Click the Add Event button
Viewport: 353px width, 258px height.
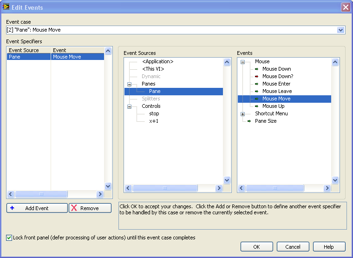(37, 208)
